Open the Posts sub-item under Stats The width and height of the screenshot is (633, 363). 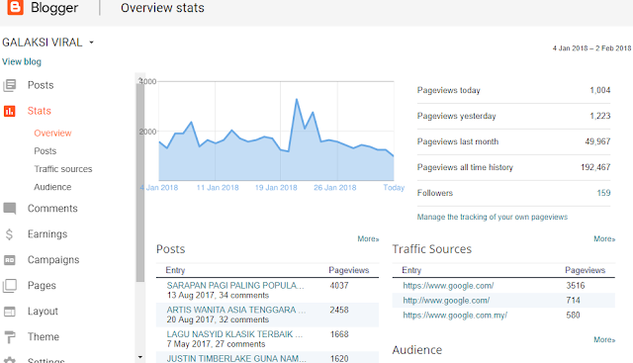pyautogui.click(x=45, y=151)
